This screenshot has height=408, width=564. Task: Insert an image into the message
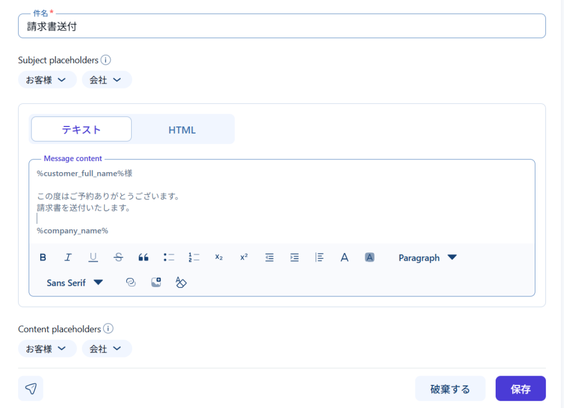click(156, 283)
